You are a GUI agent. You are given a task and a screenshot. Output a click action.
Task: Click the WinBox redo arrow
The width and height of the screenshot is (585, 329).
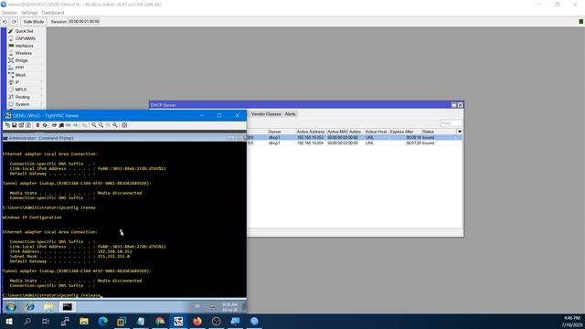tap(14, 22)
